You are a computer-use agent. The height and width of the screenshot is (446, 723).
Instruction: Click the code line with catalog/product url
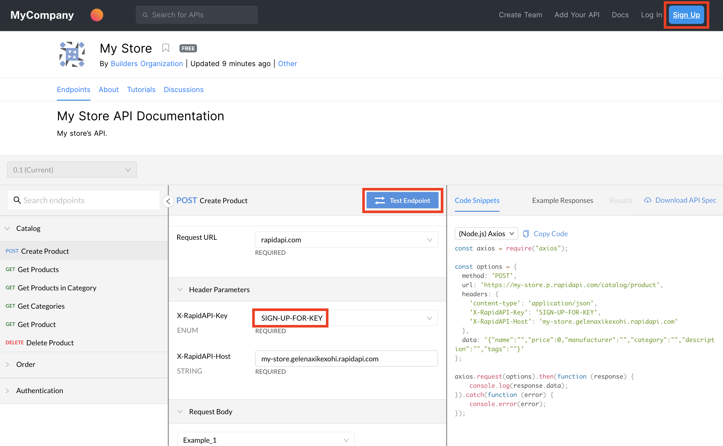(x=562, y=285)
